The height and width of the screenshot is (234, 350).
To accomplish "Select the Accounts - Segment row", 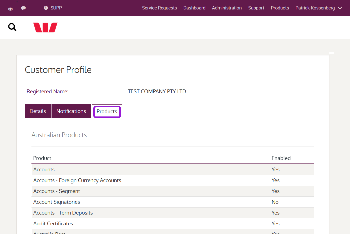I will tap(173, 191).
